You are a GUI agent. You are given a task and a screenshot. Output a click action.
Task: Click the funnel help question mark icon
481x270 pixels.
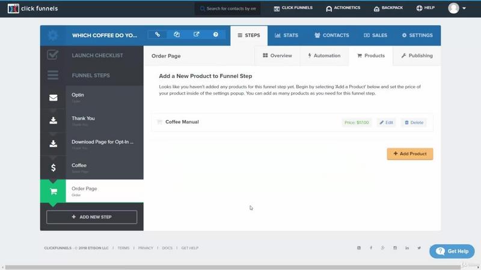pos(216,35)
